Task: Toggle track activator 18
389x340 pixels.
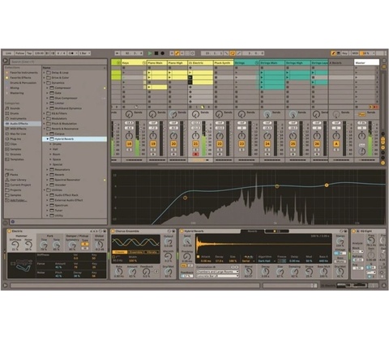Action: (129, 144)
